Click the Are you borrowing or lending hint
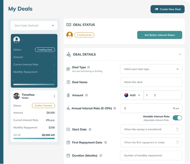This screenshot has width=190, height=164. [x=87, y=71]
